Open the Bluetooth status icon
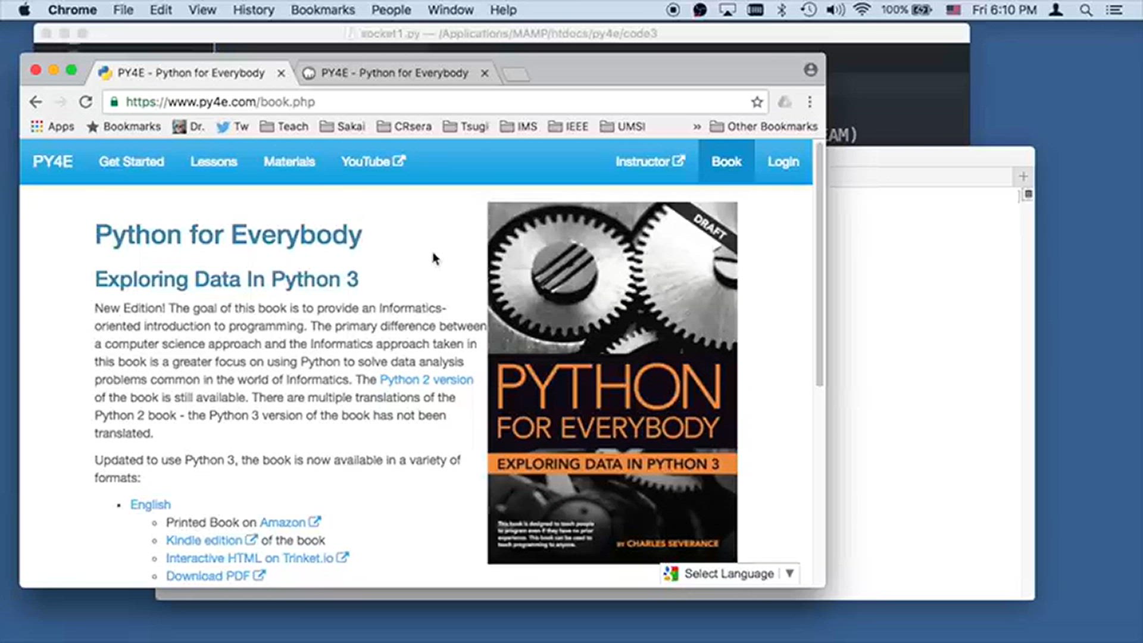Screen dimensions: 1143x643 tap(782, 10)
